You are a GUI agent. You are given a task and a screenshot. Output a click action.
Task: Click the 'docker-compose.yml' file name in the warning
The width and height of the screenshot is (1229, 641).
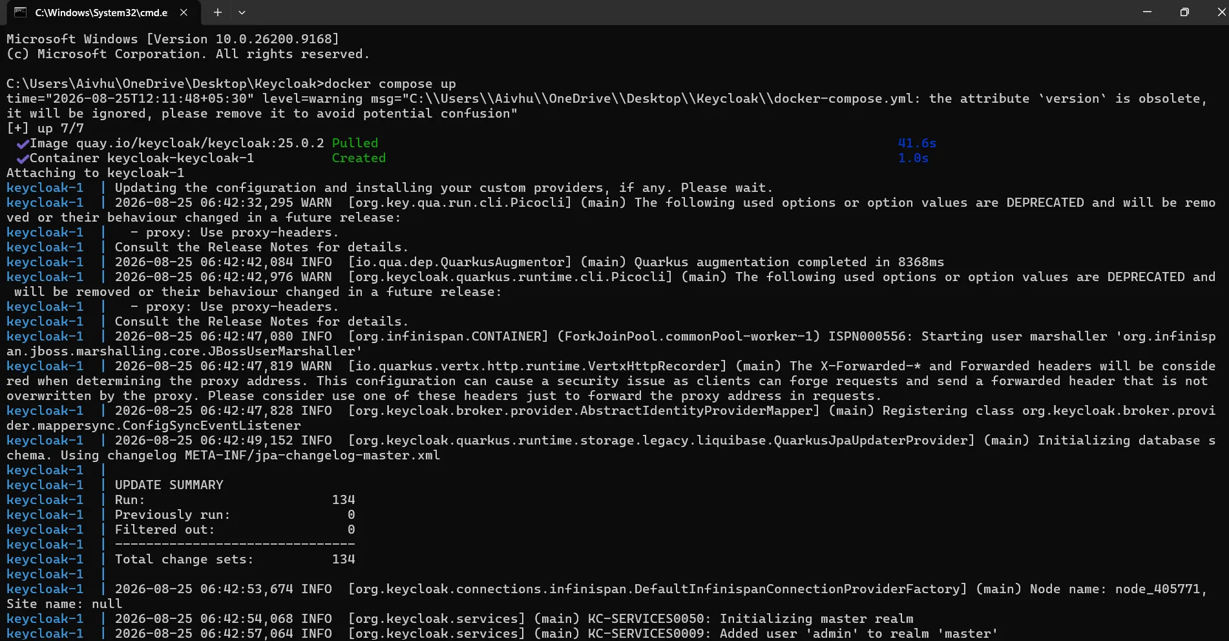(843, 98)
